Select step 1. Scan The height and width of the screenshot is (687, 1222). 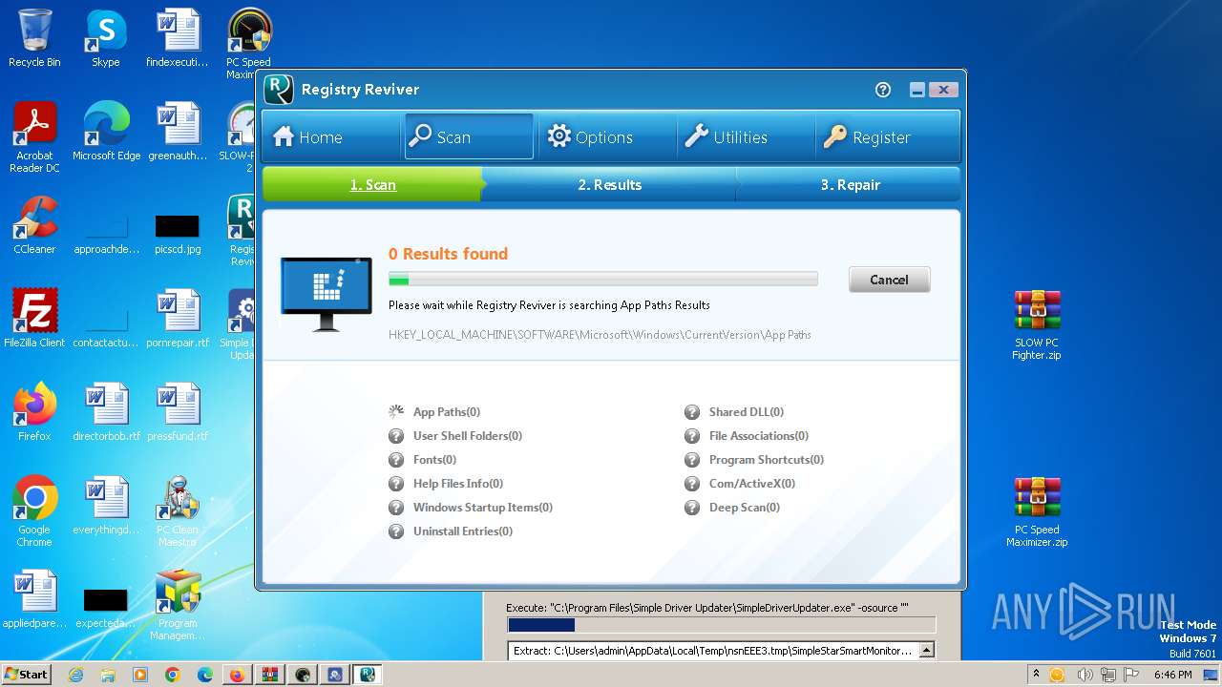tap(372, 185)
